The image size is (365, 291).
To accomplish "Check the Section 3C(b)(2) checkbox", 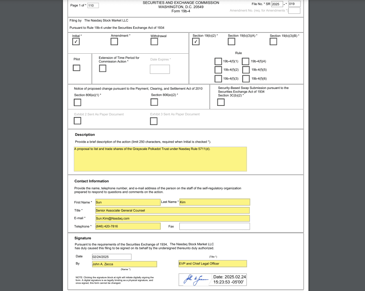I will [x=221, y=102].
